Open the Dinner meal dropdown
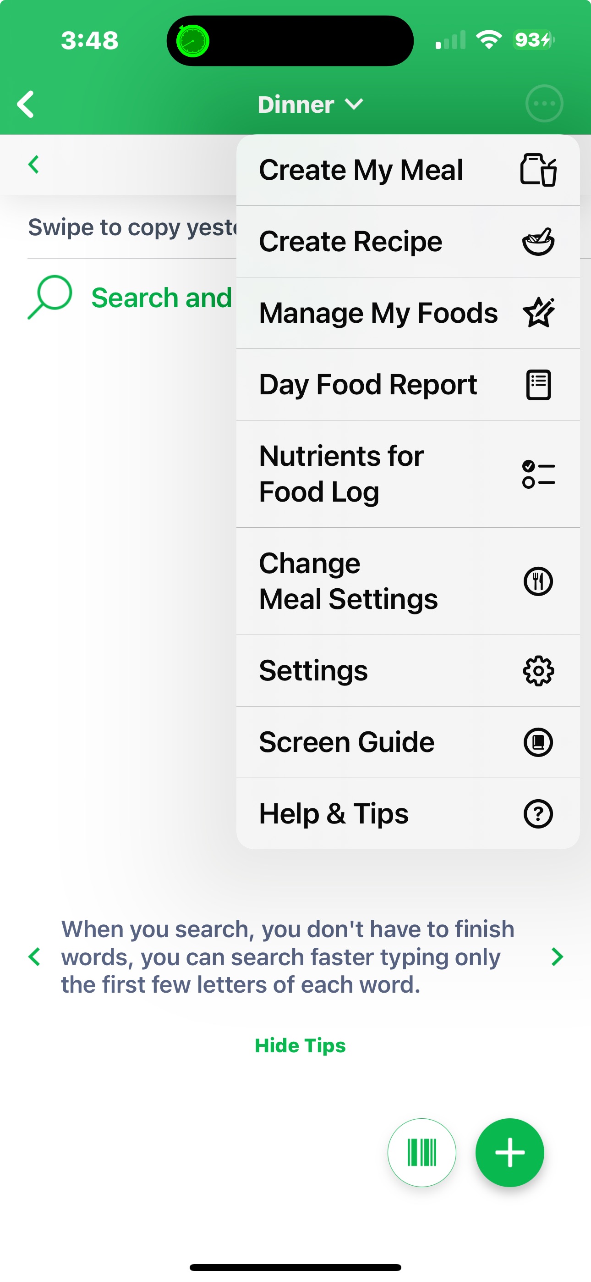591x1282 pixels. click(310, 105)
